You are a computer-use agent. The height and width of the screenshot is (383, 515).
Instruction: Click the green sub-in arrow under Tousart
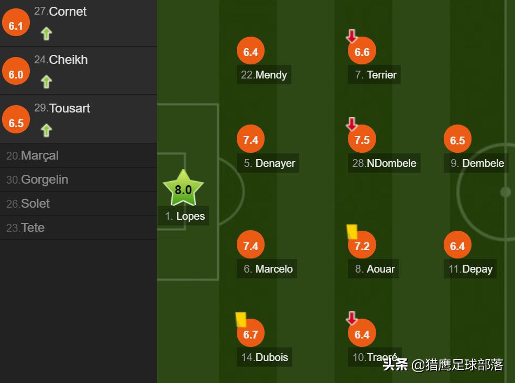[47, 130]
